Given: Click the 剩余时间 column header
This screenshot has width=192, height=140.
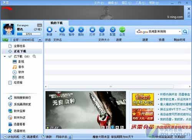Looking at the screenshot, I should pyautogui.click(x=179, y=40).
